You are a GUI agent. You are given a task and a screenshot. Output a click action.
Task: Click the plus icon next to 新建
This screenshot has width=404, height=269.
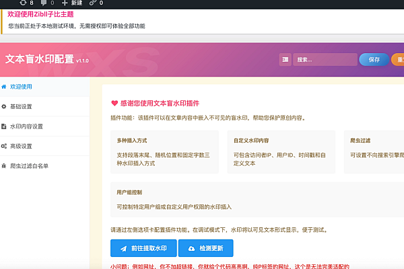click(x=65, y=3)
